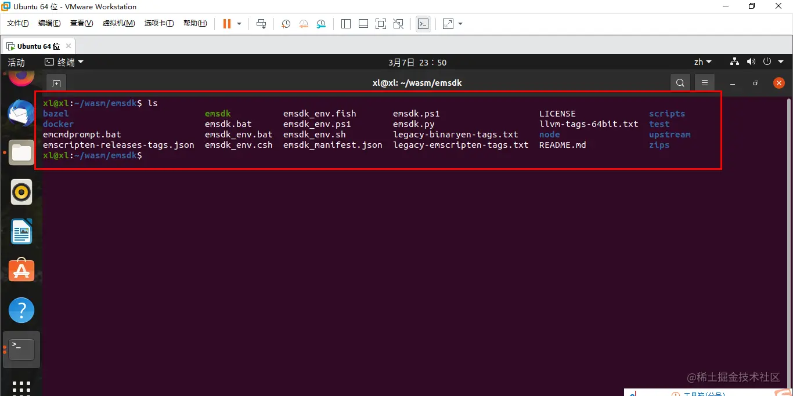Click the VMware Workstation window title text
The height and width of the screenshot is (396, 793).
click(x=75, y=7)
